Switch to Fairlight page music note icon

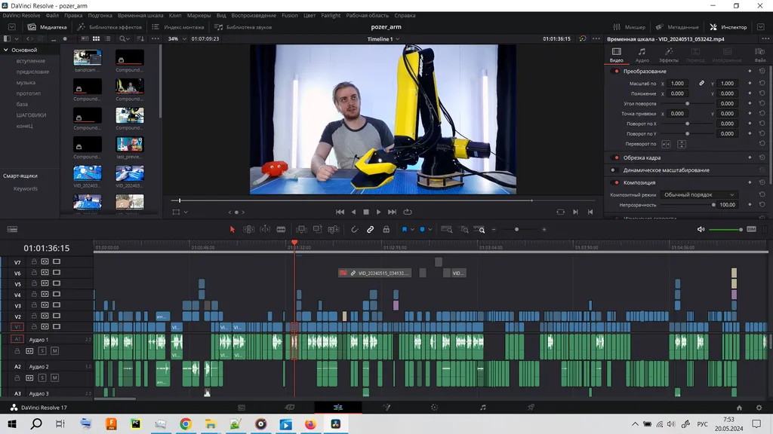483,408
